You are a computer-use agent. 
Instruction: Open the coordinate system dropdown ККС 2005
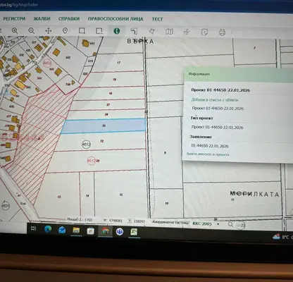[206, 223]
